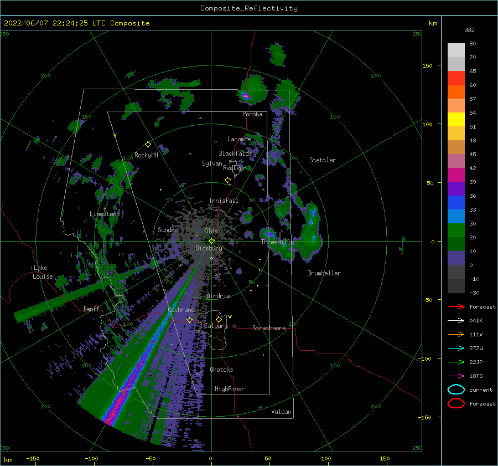Click the 18TS legend label

[x=476, y=376]
